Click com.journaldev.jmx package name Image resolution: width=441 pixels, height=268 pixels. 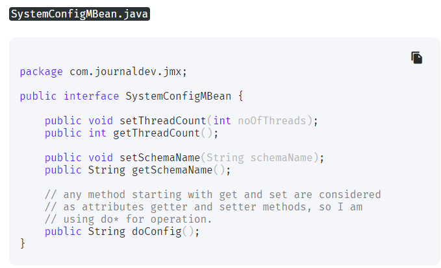(x=125, y=72)
